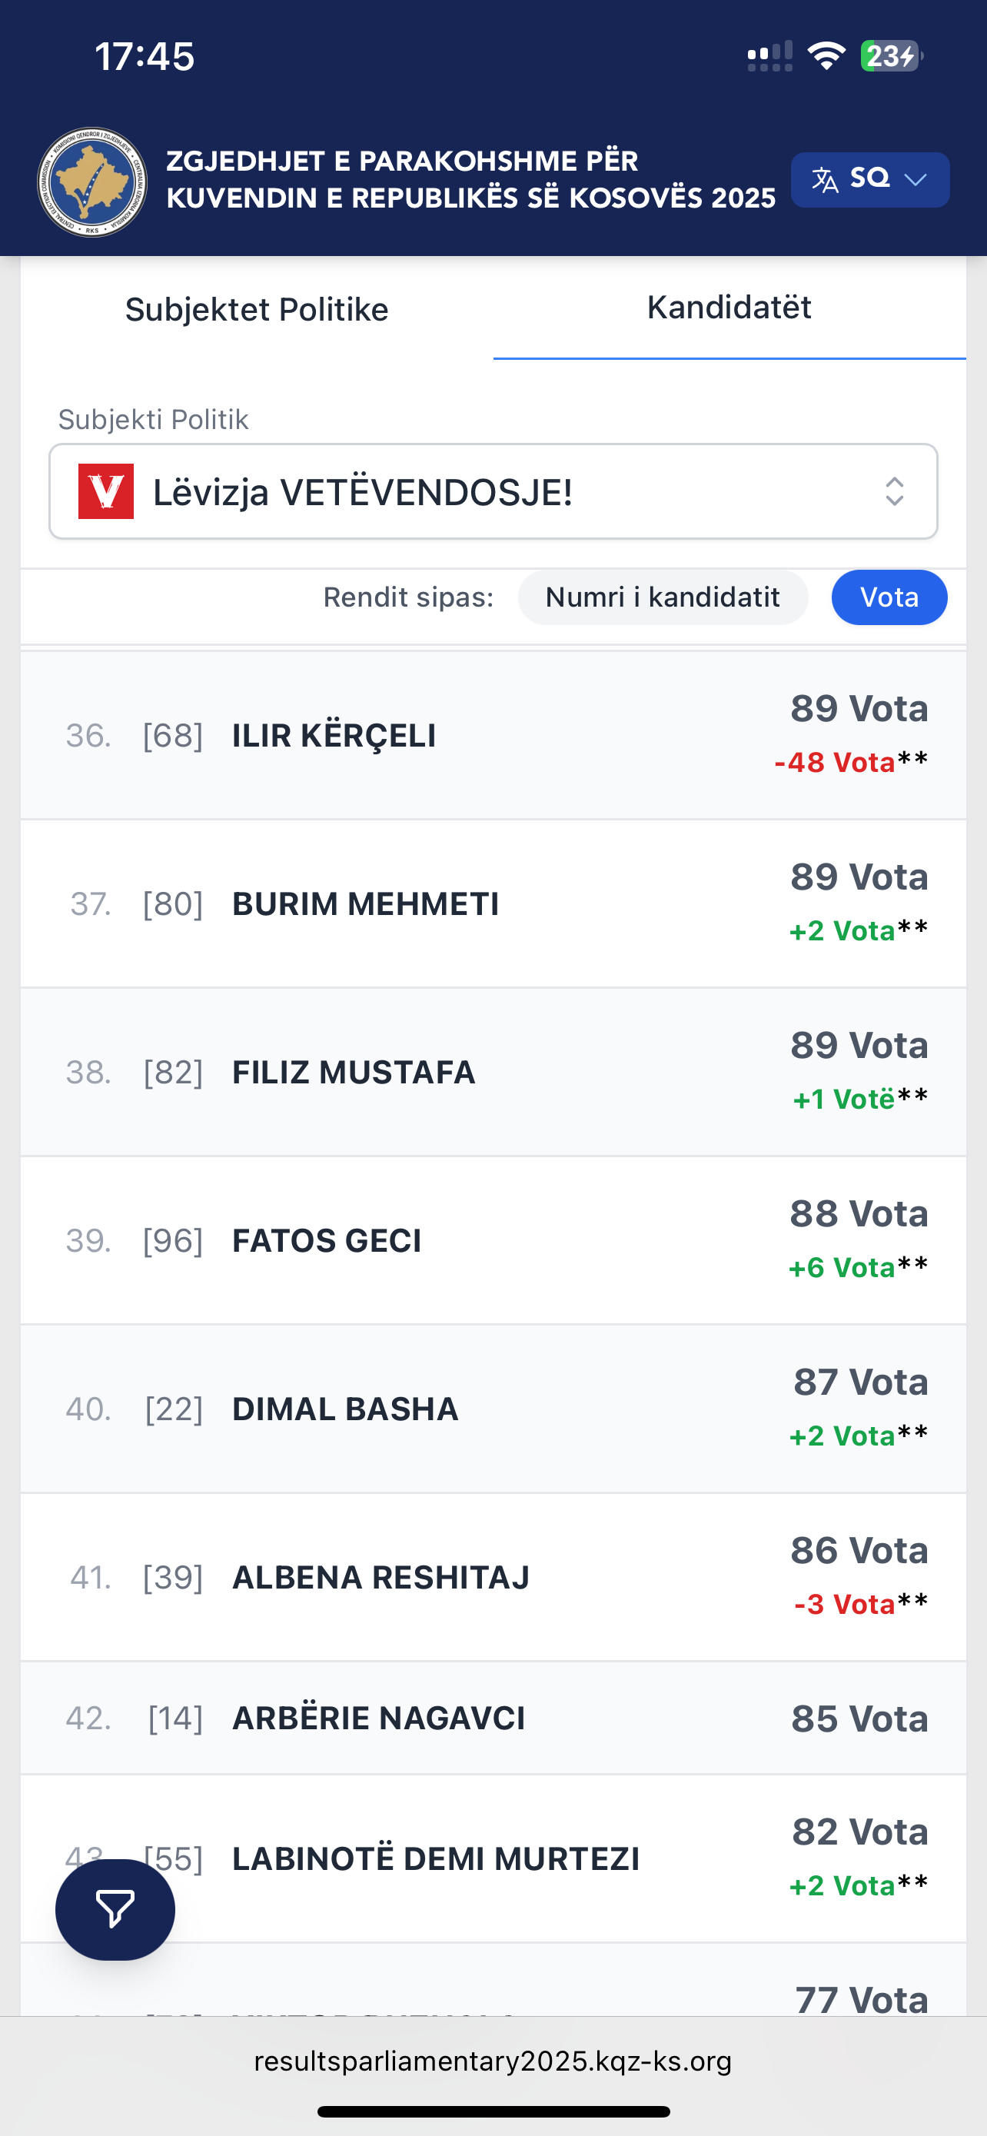Image resolution: width=987 pixels, height=2136 pixels.
Task: Tap the cellular signal bars icon
Action: pyautogui.click(x=769, y=56)
